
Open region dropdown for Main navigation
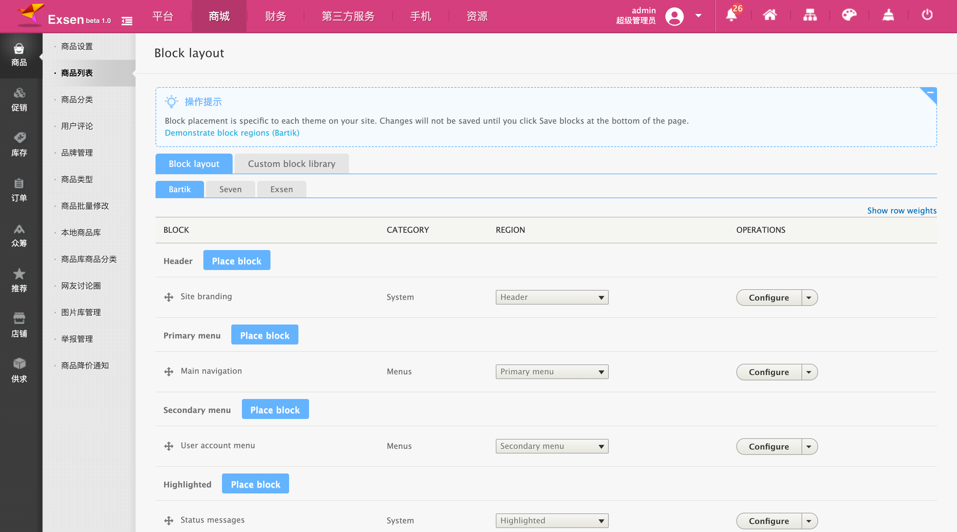pyautogui.click(x=552, y=372)
